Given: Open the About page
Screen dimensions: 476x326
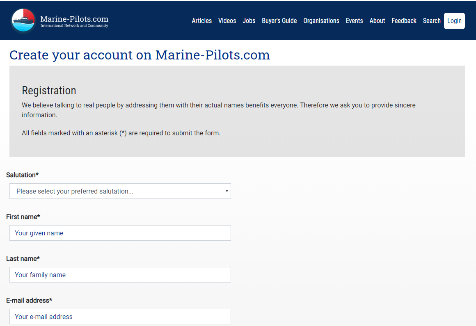Looking at the screenshot, I should coord(377,21).
